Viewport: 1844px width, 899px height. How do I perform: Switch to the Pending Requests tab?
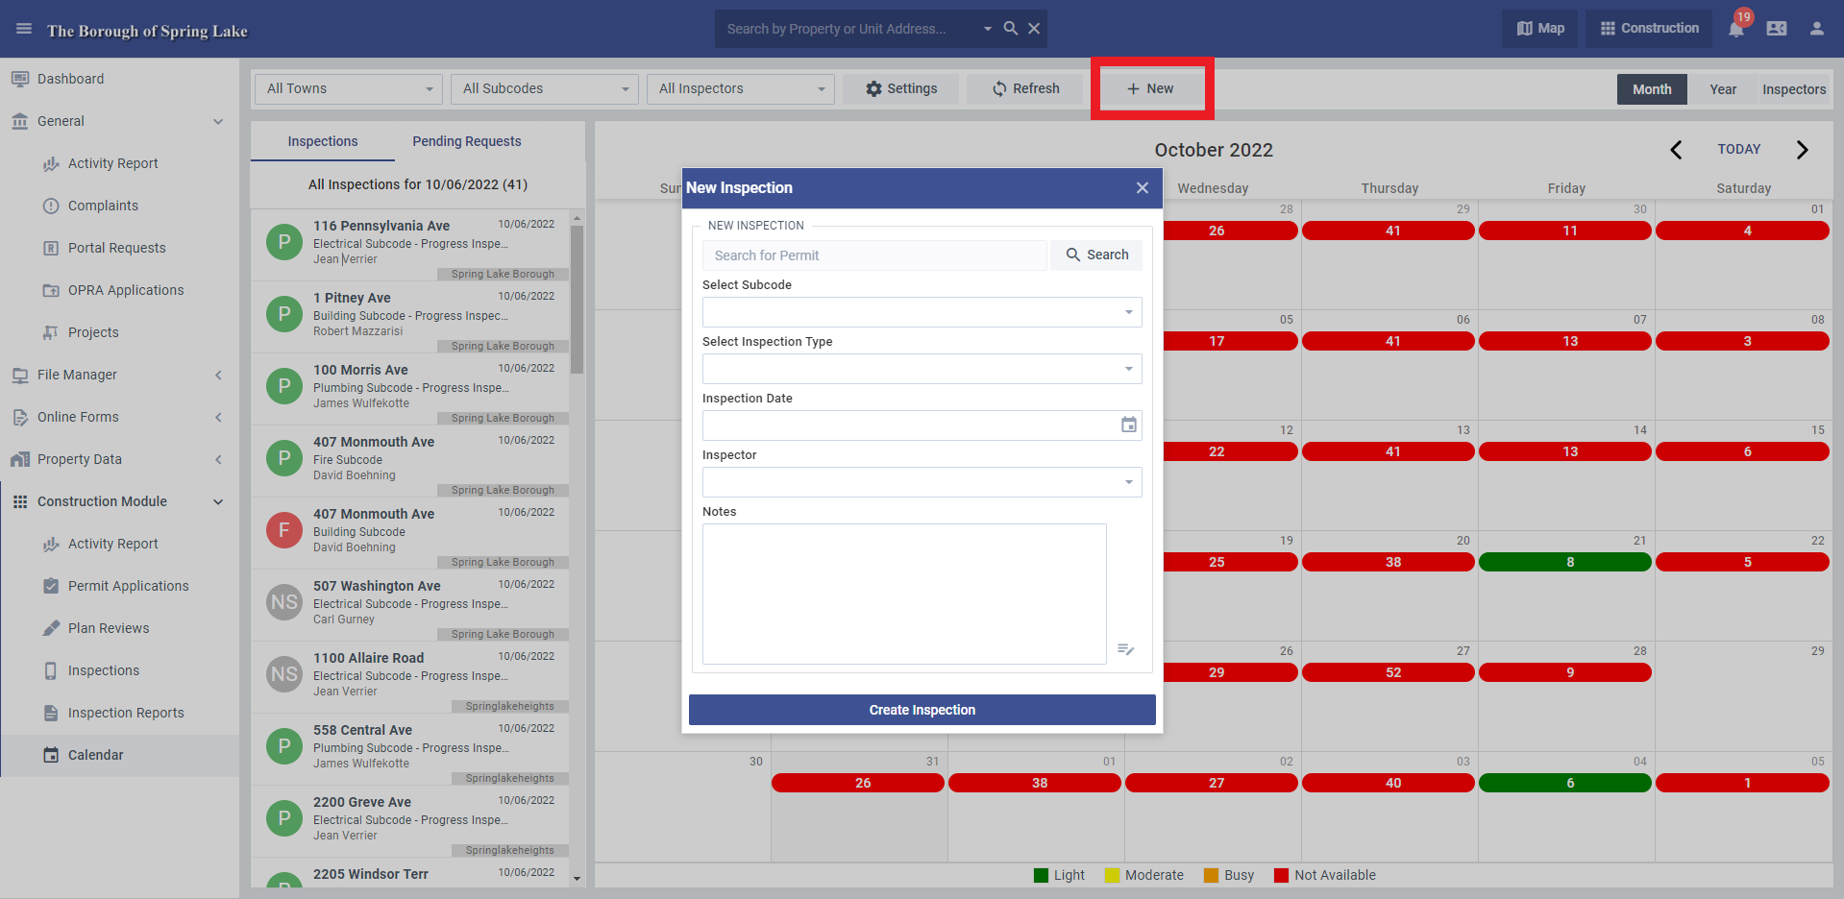(x=467, y=141)
